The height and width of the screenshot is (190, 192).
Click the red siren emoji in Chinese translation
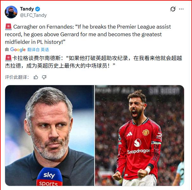(8, 58)
